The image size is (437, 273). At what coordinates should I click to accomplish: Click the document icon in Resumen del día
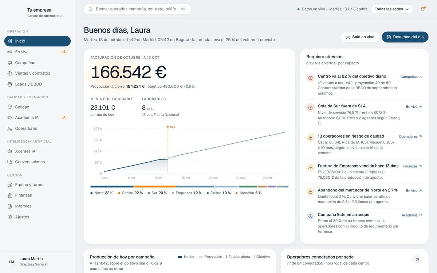coord(389,37)
